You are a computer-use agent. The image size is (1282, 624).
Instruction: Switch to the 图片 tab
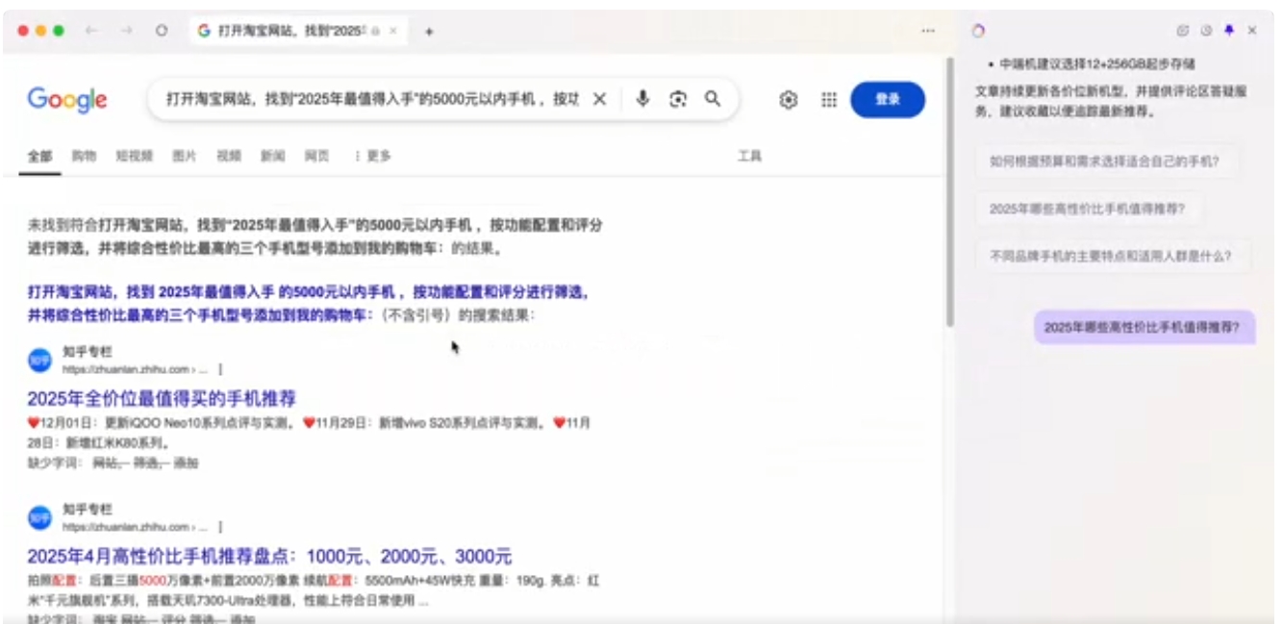point(184,156)
